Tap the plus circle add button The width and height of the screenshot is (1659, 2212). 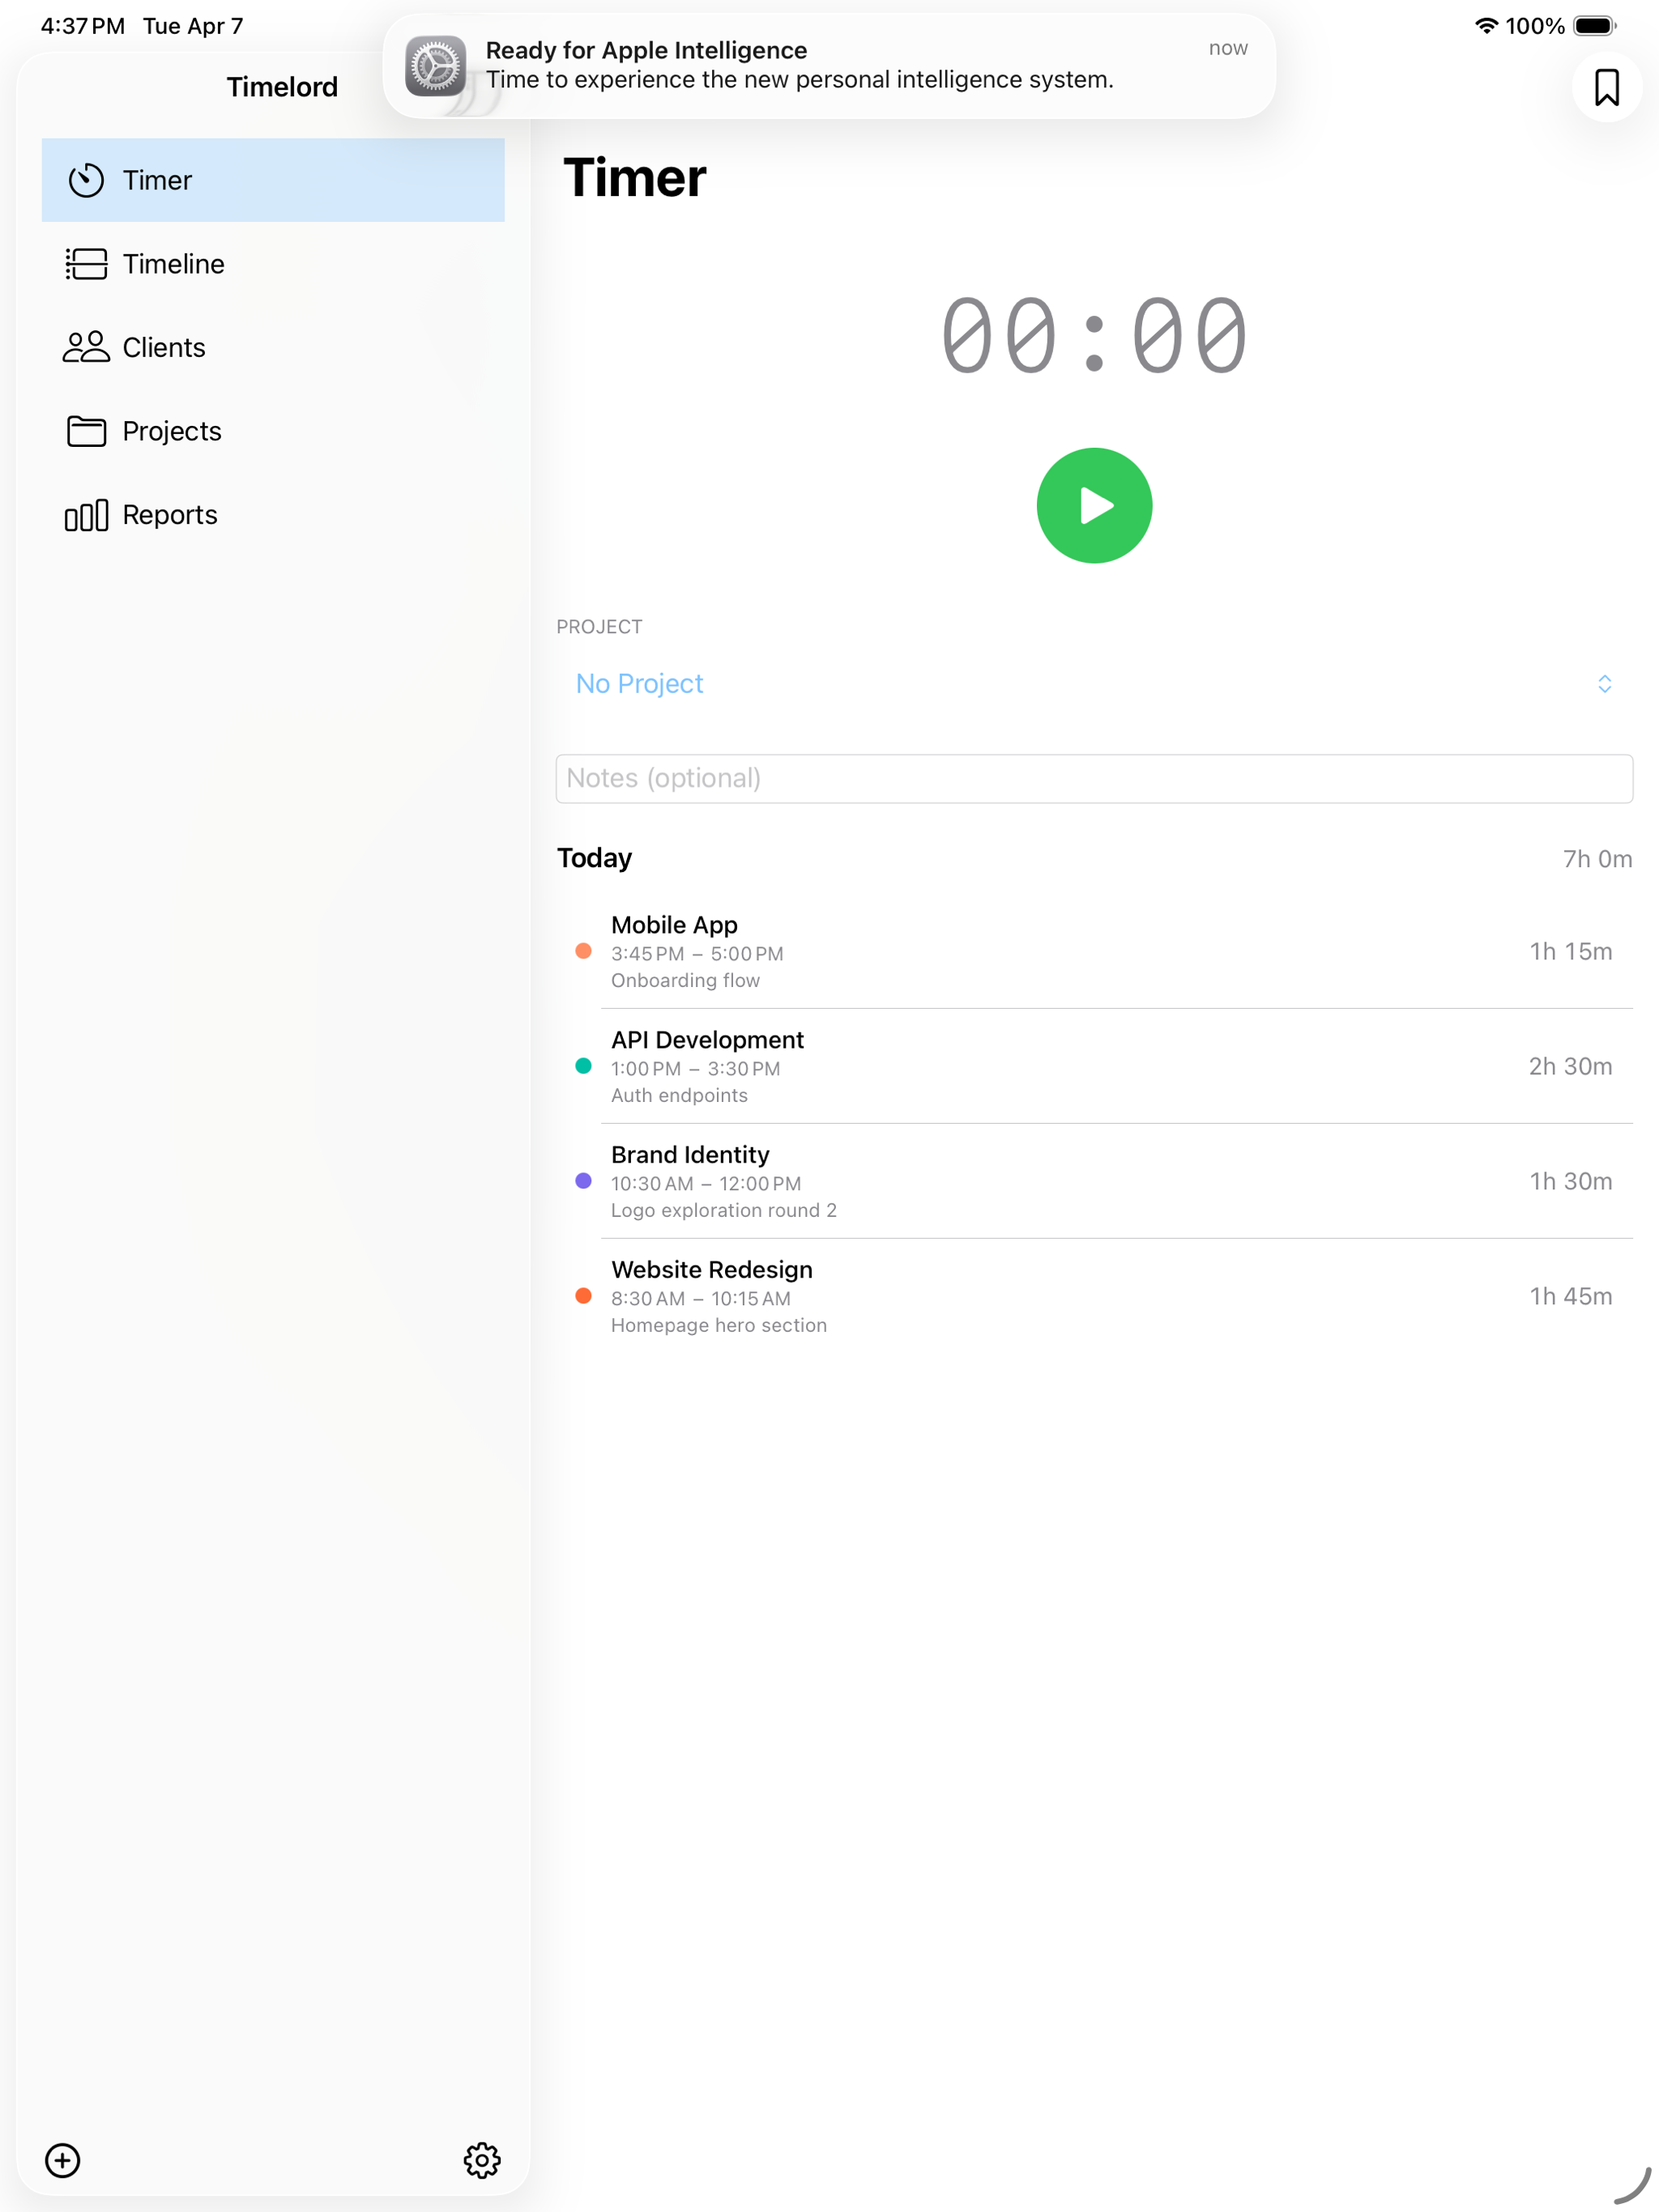tap(63, 2160)
